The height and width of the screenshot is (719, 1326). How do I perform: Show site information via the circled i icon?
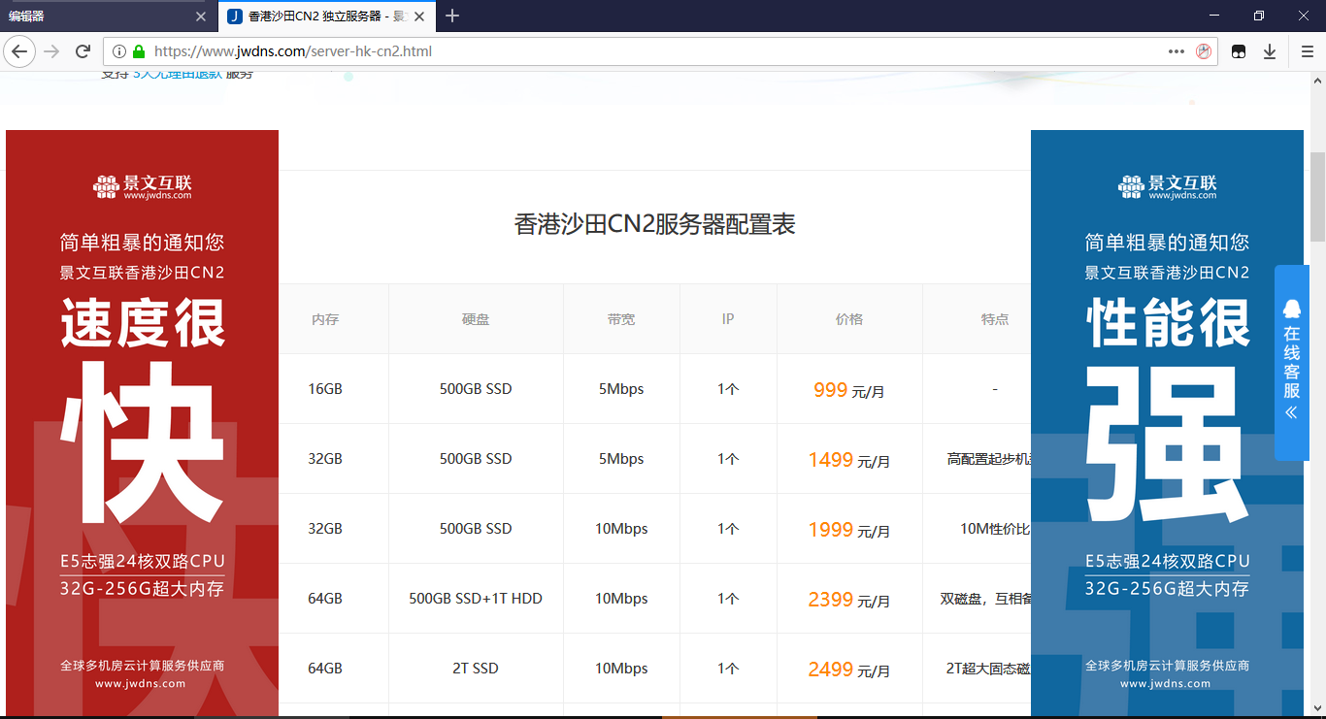pyautogui.click(x=119, y=51)
